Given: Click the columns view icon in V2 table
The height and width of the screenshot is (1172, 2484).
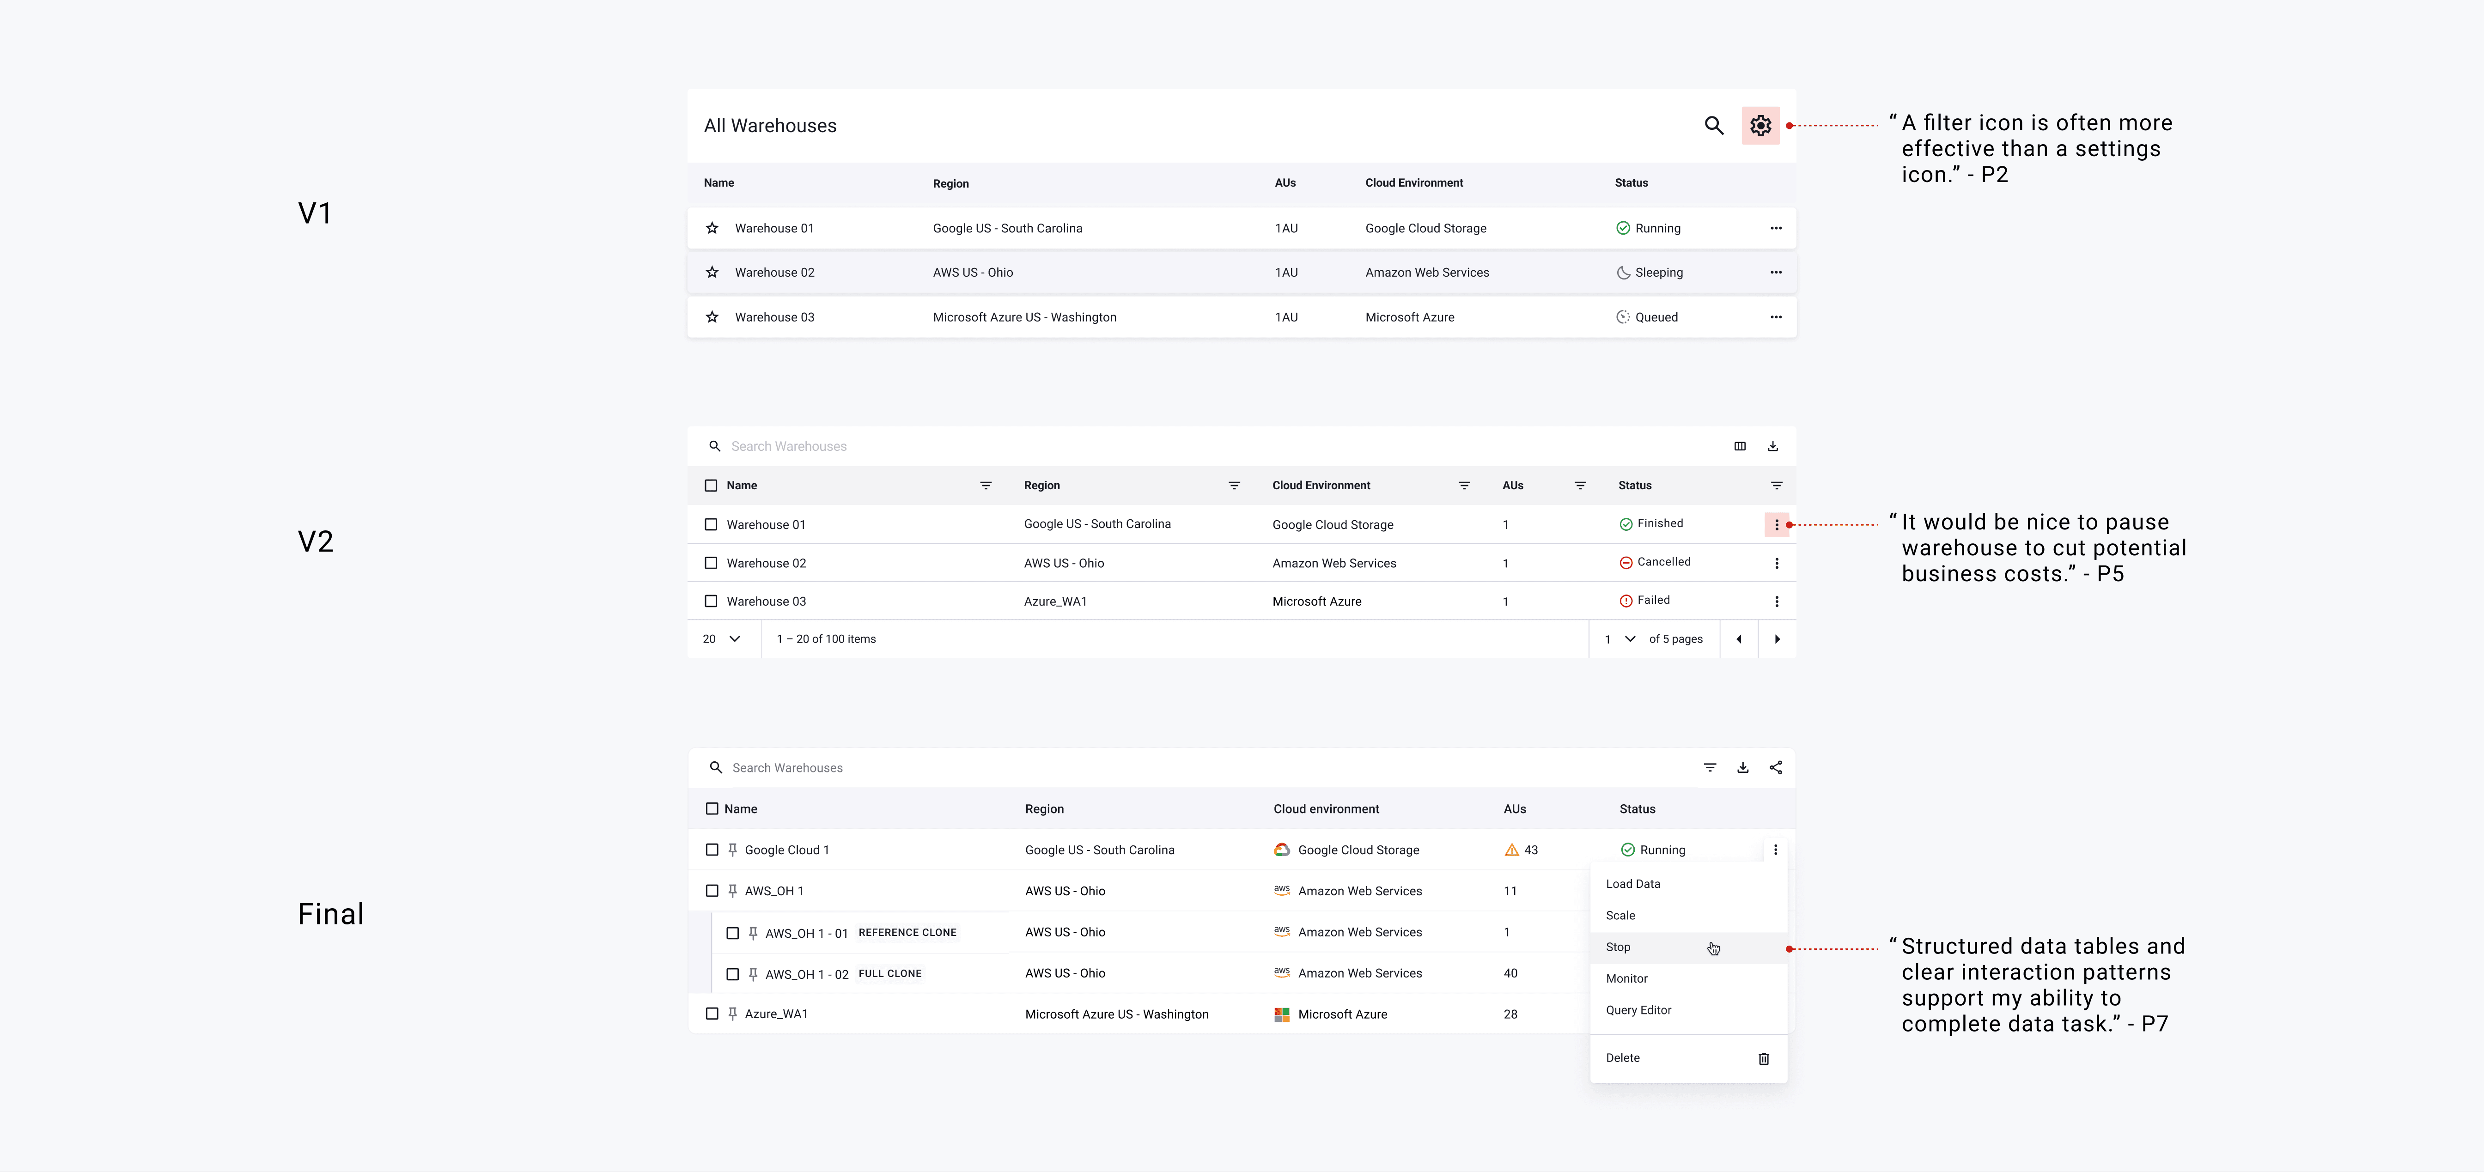Looking at the screenshot, I should [x=1740, y=446].
